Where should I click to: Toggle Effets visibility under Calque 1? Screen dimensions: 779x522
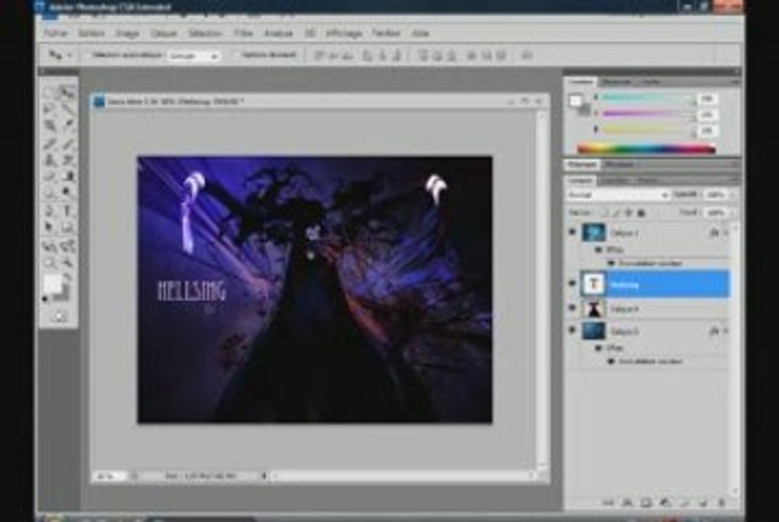click(598, 250)
